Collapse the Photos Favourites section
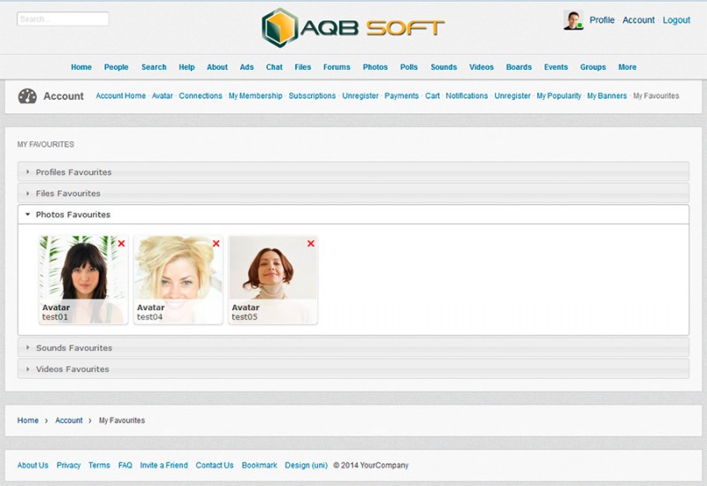 353,214
